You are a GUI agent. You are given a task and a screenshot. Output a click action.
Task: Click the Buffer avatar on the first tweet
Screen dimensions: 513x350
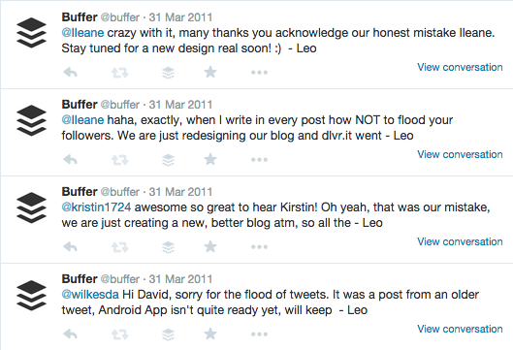click(x=31, y=33)
